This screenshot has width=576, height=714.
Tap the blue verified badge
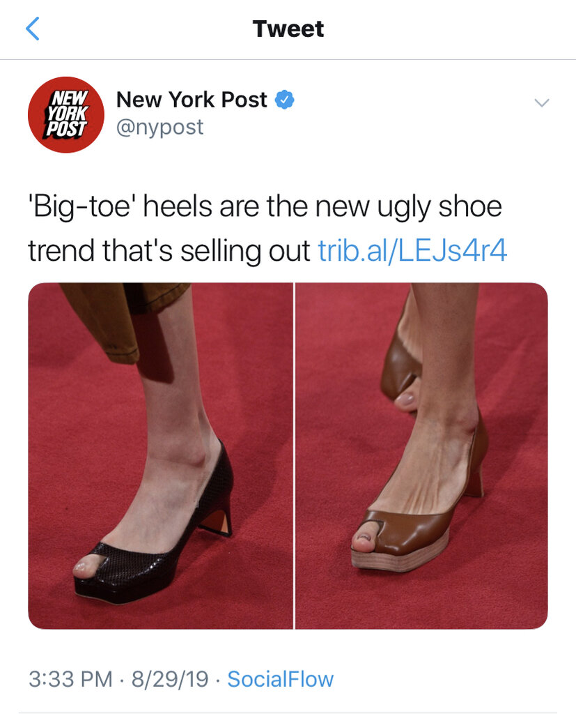pos(284,100)
